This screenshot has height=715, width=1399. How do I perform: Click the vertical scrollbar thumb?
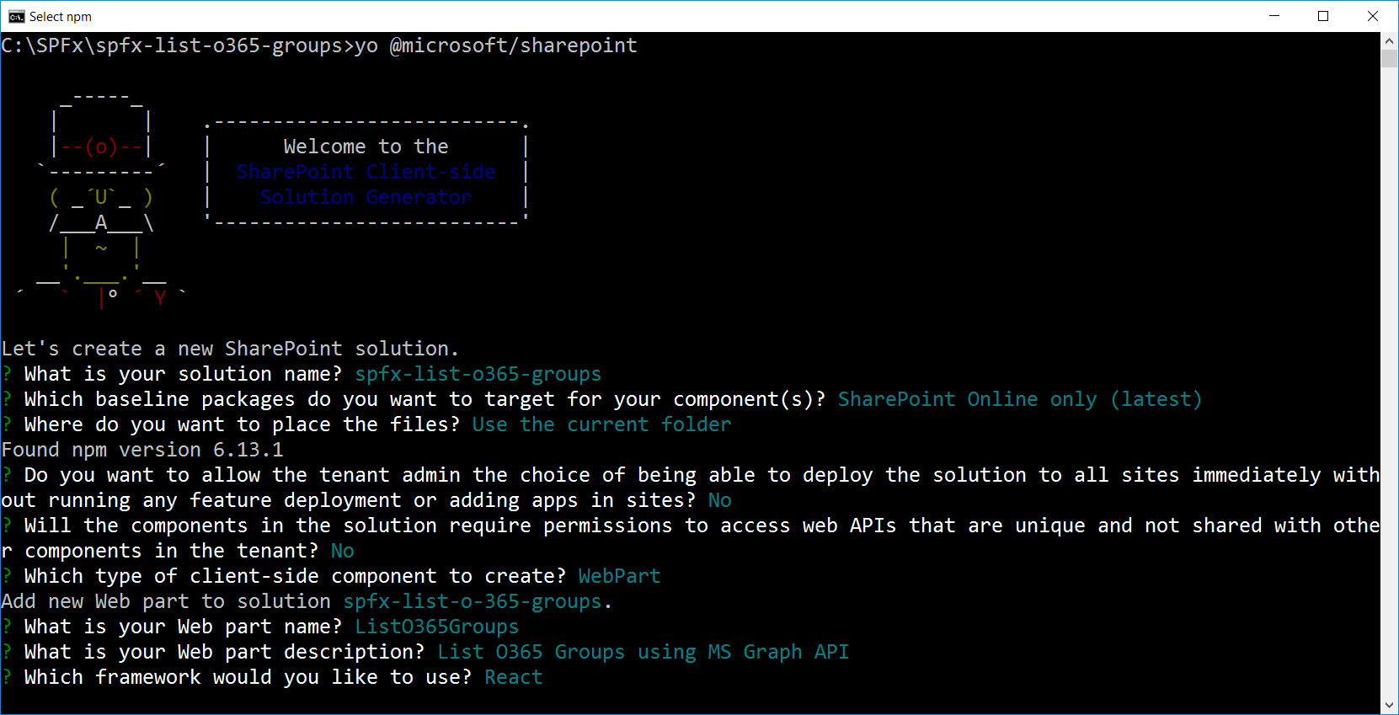pyautogui.click(x=1390, y=58)
